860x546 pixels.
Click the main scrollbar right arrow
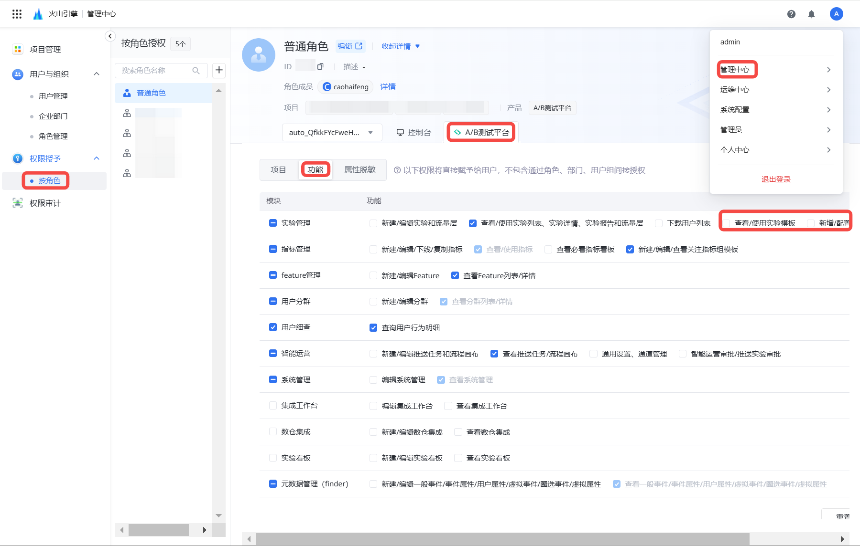click(842, 539)
